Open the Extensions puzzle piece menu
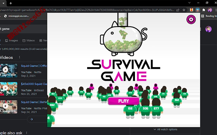The height and width of the screenshot is (135, 217). 203,10
